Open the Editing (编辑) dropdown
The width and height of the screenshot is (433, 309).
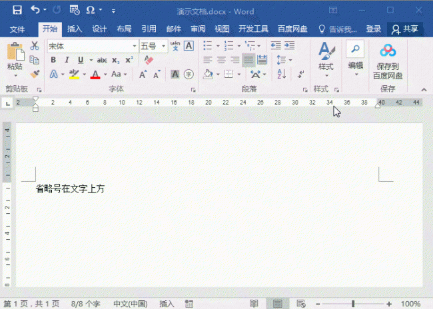pyautogui.click(x=355, y=59)
